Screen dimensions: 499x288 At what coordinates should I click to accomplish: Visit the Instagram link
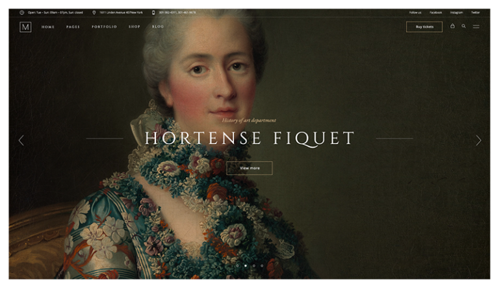pos(456,12)
